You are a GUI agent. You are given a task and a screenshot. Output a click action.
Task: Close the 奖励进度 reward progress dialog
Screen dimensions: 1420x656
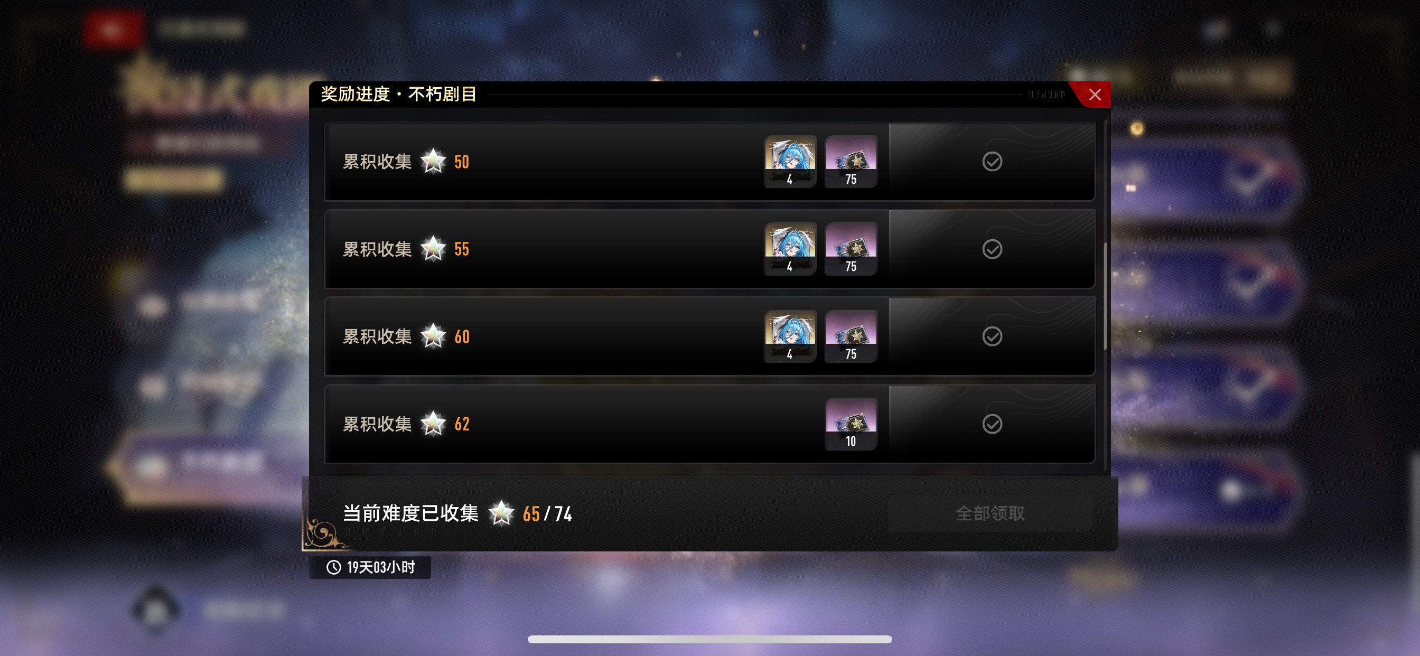click(x=1094, y=95)
